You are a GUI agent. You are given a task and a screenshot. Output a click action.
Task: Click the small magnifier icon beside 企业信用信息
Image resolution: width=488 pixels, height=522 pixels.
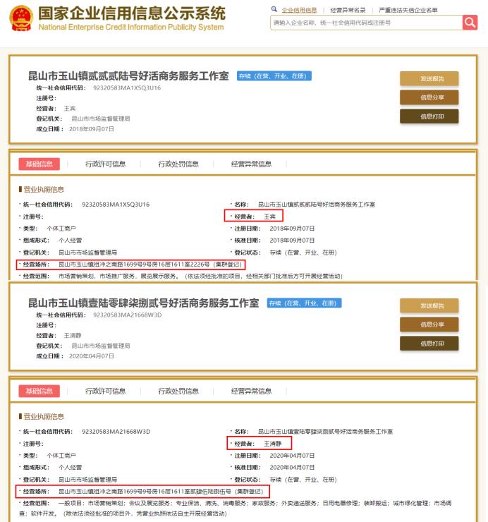coord(274,9)
